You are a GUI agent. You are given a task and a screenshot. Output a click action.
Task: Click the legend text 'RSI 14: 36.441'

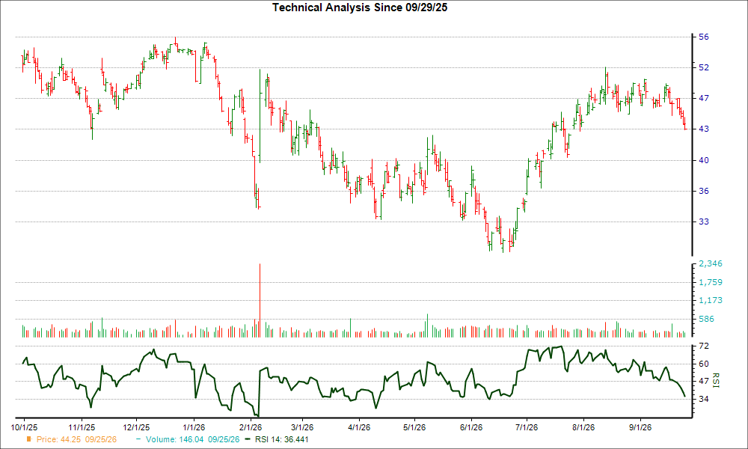(x=281, y=439)
